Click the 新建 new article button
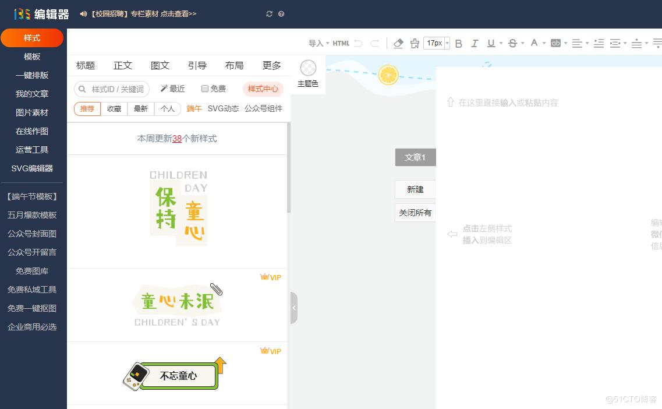The image size is (662, 409). (x=415, y=189)
